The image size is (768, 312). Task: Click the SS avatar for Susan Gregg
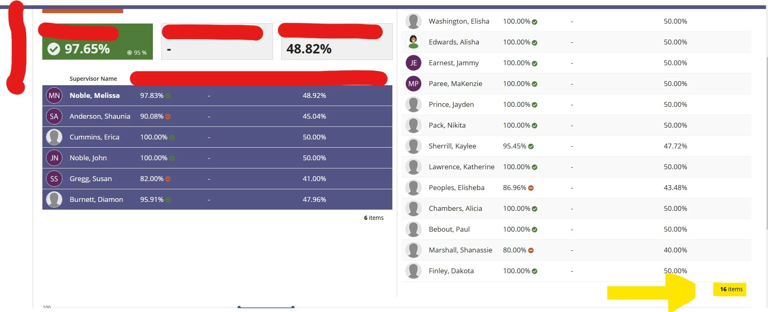coord(54,179)
